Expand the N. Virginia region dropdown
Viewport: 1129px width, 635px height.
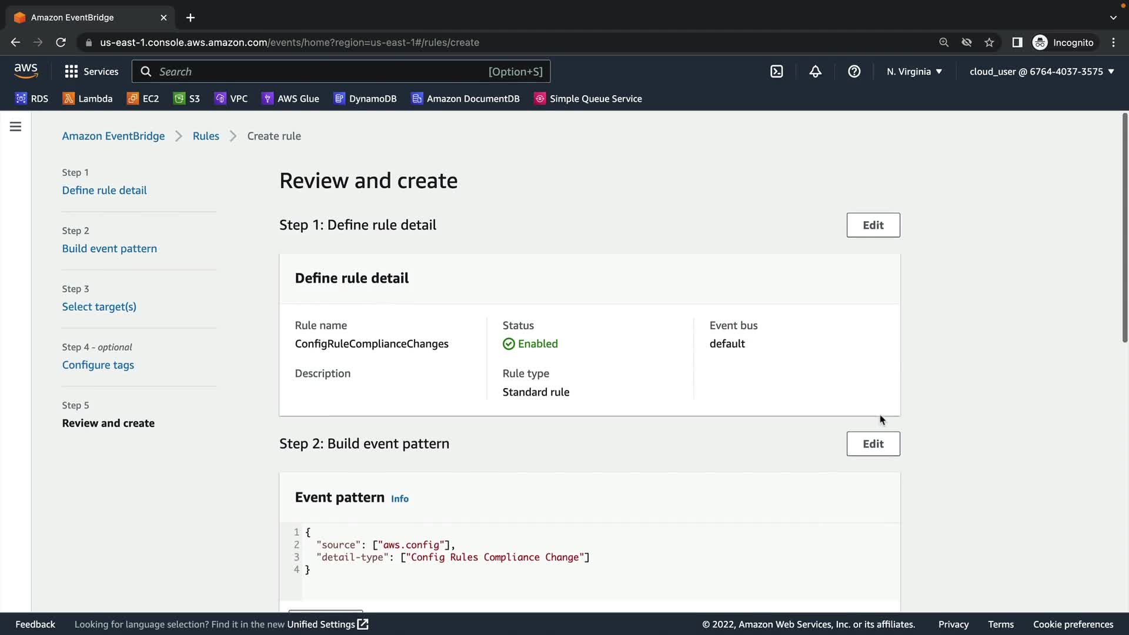[x=914, y=72]
